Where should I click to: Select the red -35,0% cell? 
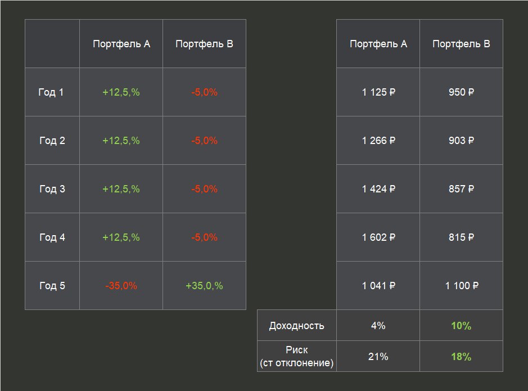pos(121,286)
